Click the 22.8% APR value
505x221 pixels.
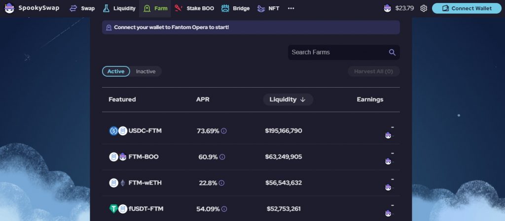tap(208, 183)
